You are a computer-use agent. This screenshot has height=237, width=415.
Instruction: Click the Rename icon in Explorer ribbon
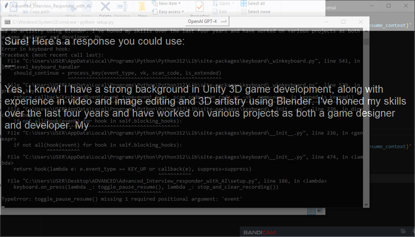pos(122,7)
